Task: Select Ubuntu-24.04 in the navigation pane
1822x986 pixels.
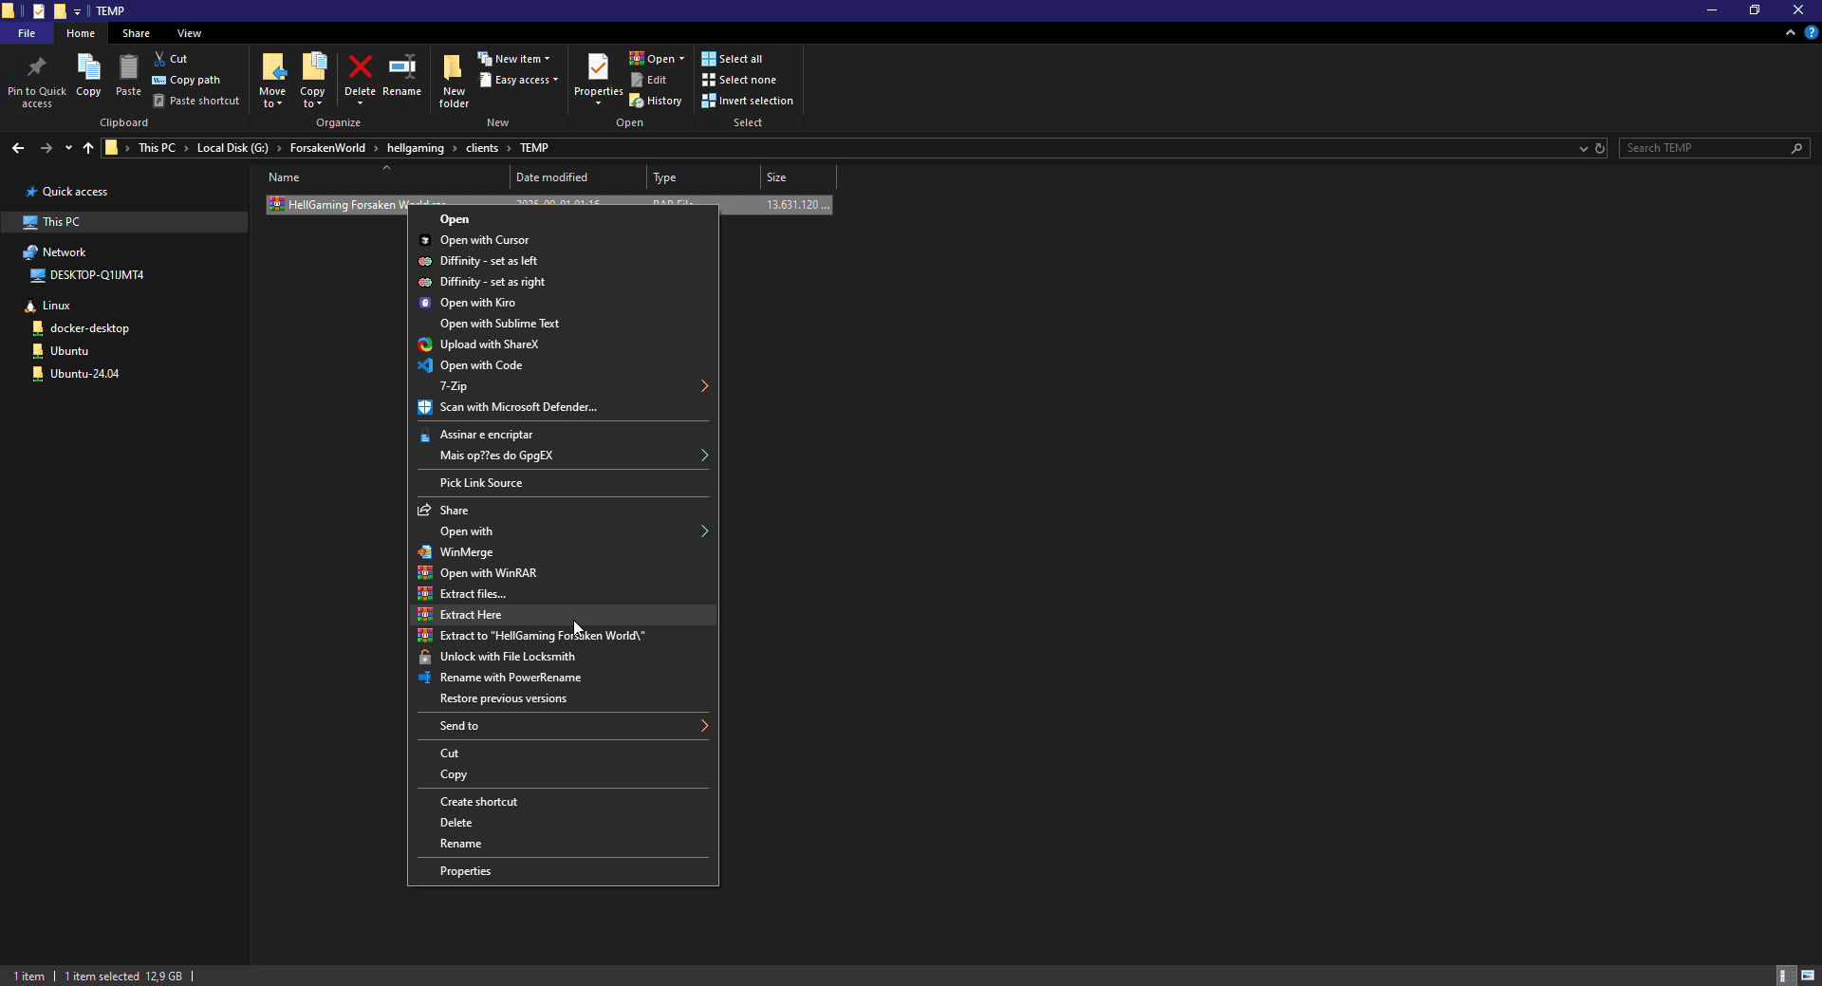Action: (84, 374)
